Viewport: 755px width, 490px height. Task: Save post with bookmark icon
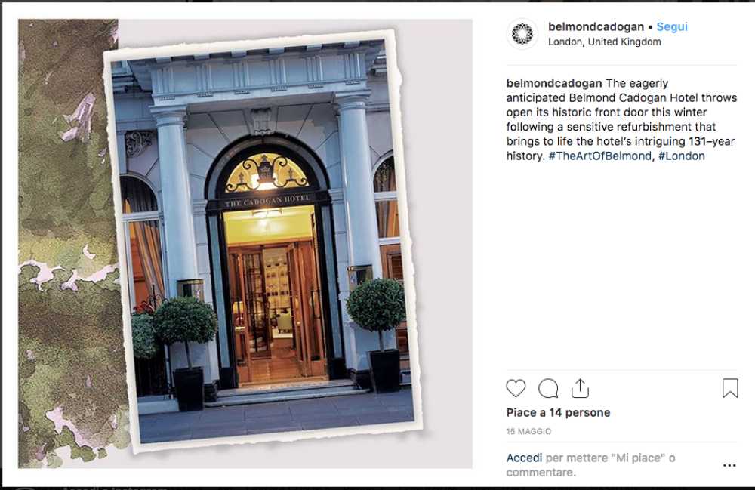(x=730, y=388)
